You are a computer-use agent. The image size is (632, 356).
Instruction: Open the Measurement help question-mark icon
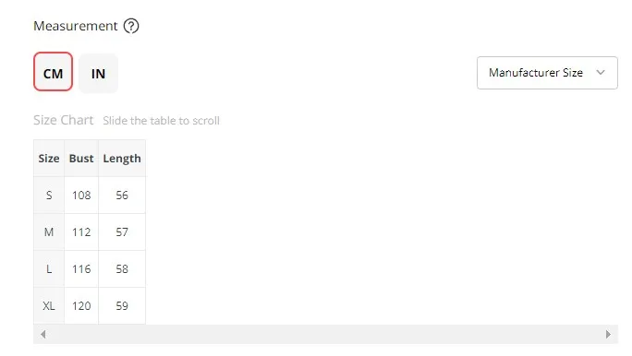(131, 26)
